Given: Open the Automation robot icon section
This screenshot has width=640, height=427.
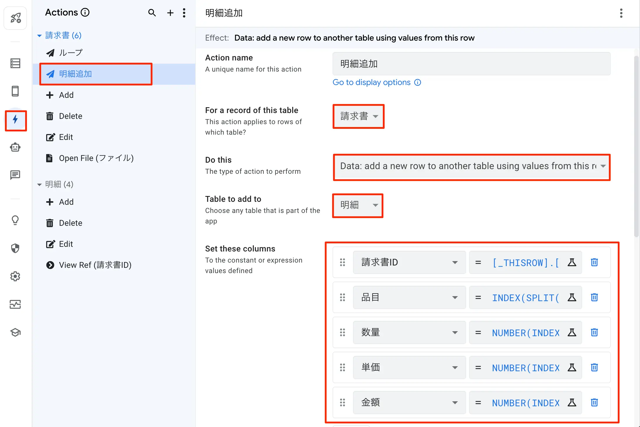Looking at the screenshot, I should [15, 147].
